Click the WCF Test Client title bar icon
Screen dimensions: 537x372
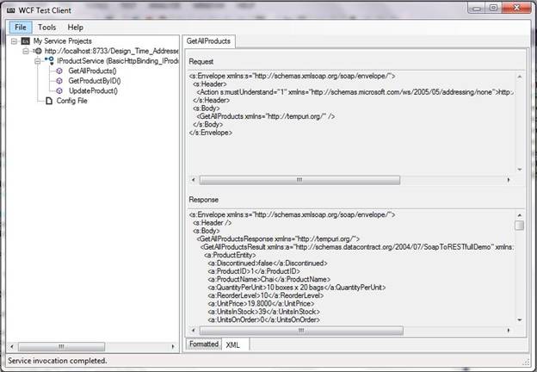pyautogui.click(x=11, y=10)
